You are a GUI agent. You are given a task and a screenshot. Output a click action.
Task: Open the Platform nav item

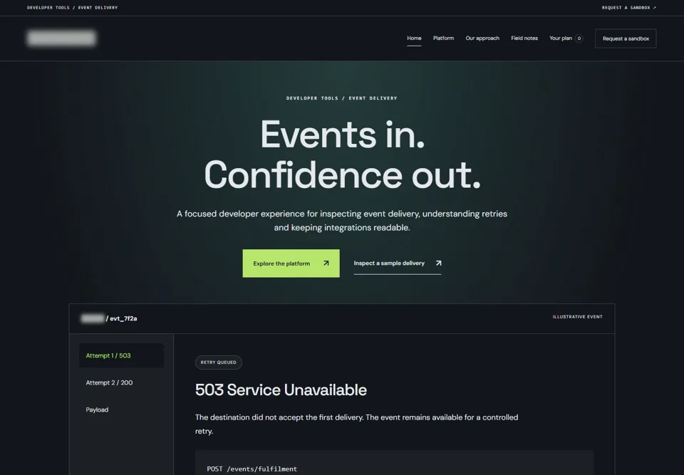(x=443, y=38)
